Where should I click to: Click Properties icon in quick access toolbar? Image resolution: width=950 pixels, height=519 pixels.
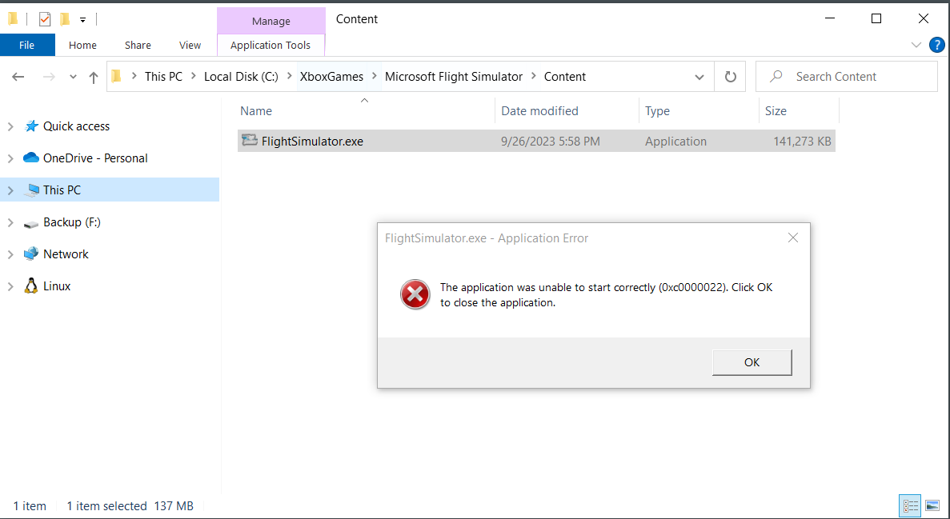pyautogui.click(x=45, y=19)
